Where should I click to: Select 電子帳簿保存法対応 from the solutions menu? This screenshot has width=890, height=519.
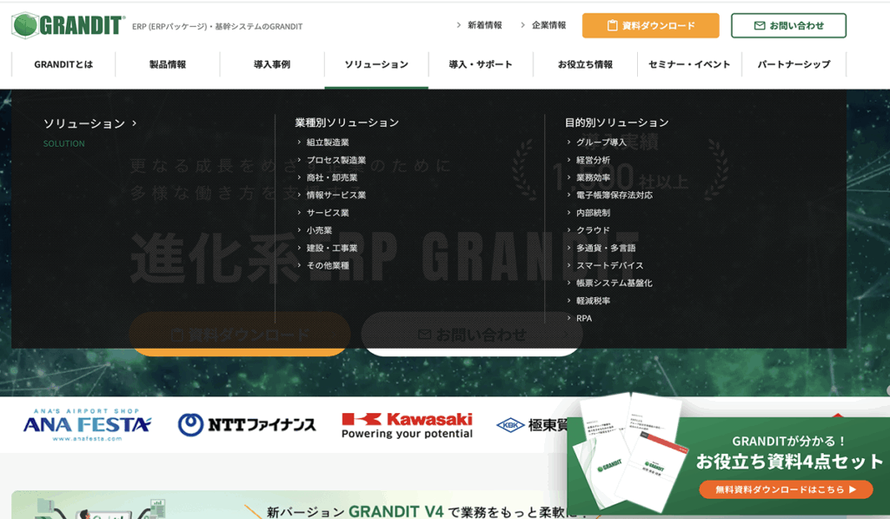614,196
